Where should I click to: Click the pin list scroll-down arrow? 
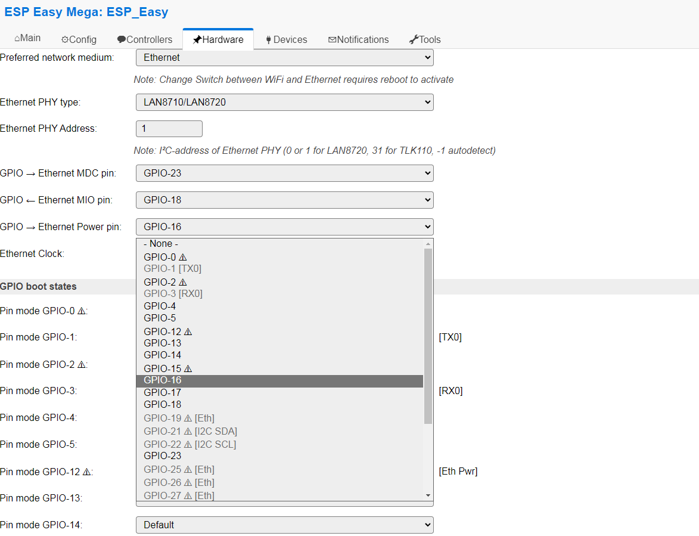[428, 495]
